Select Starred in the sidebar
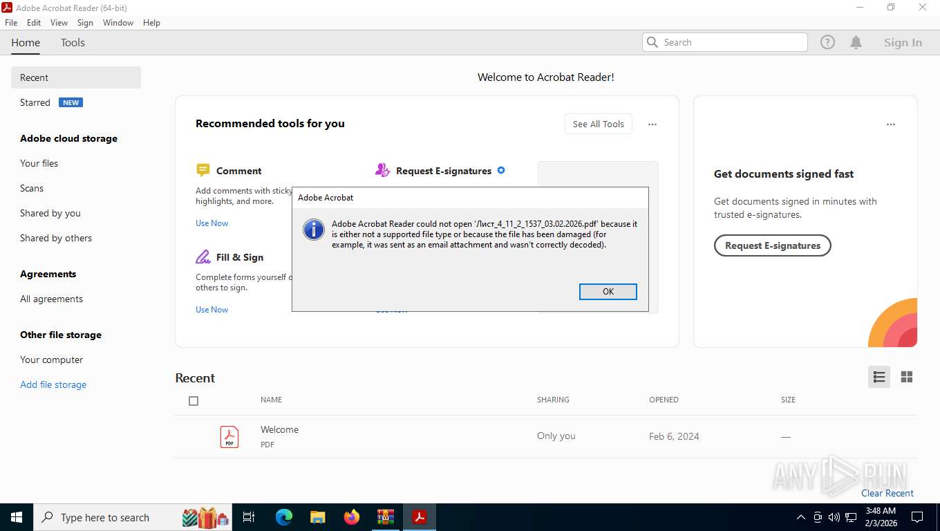 pyautogui.click(x=35, y=102)
